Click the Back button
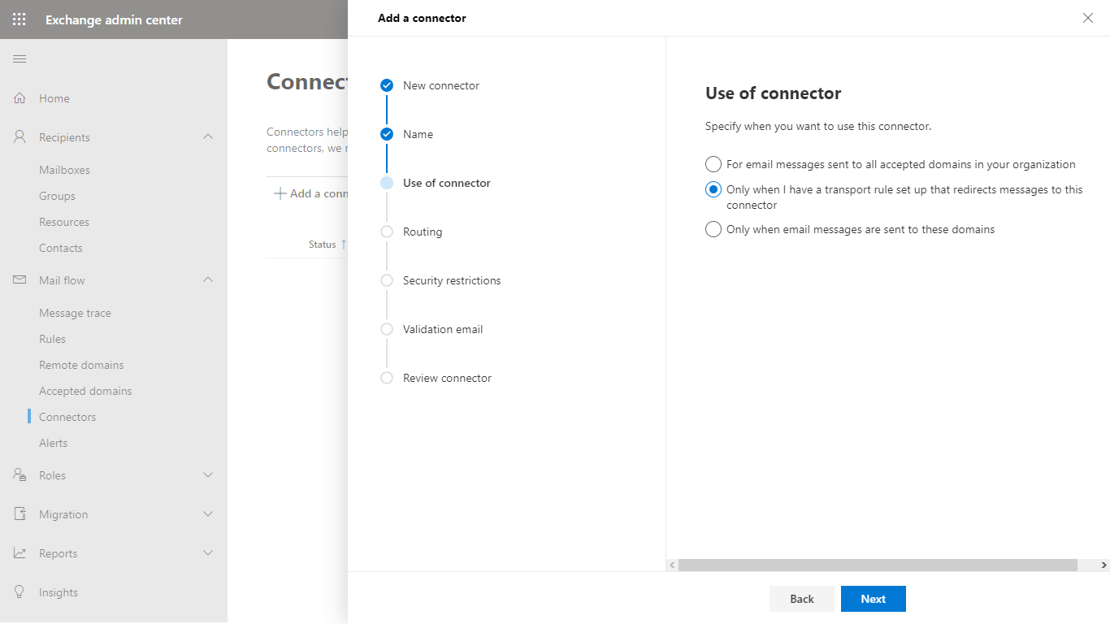 point(801,599)
